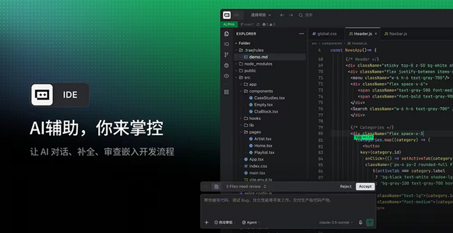Click the navigate forward arrow
The image size is (453, 233).
click(291, 15)
